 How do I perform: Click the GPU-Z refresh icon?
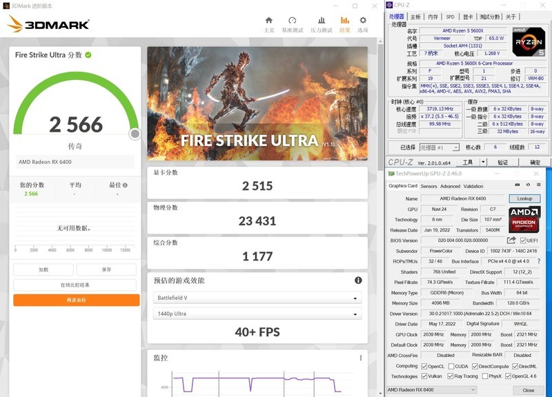528,186
